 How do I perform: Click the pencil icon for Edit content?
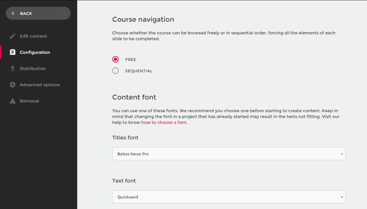(x=13, y=36)
